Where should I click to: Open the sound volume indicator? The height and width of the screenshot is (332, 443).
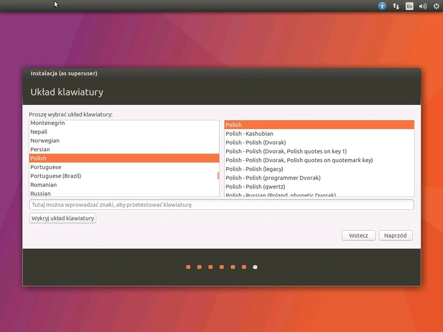(x=423, y=6)
